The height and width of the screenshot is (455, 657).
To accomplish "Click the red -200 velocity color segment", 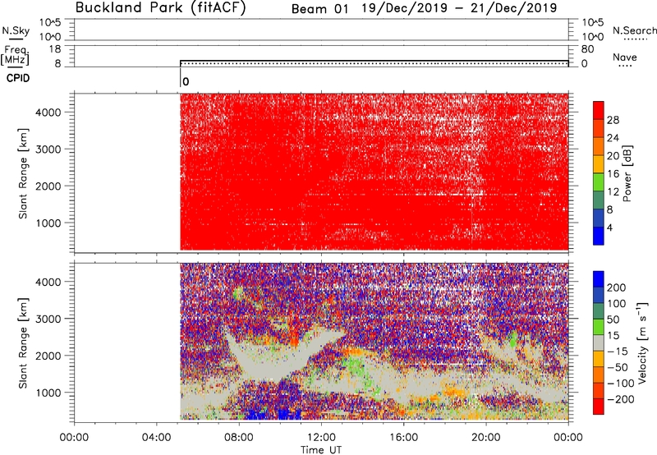I will pos(599,407).
